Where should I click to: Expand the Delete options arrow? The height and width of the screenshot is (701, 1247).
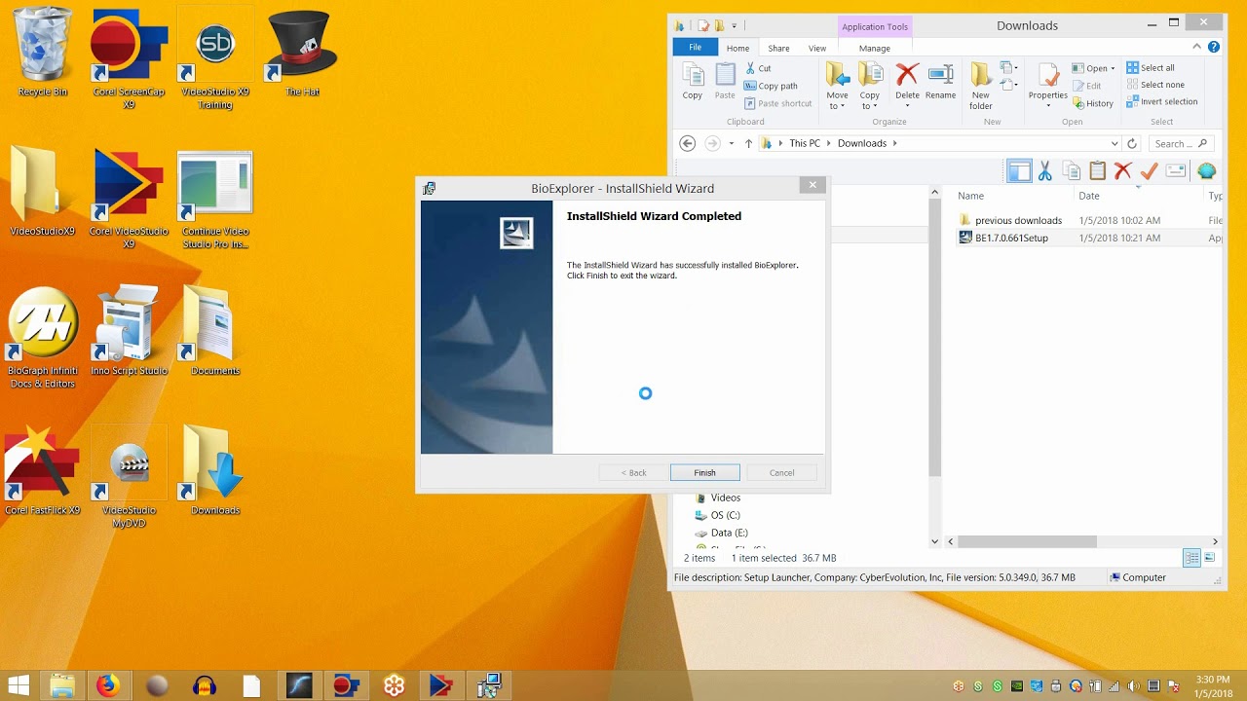pyautogui.click(x=907, y=105)
